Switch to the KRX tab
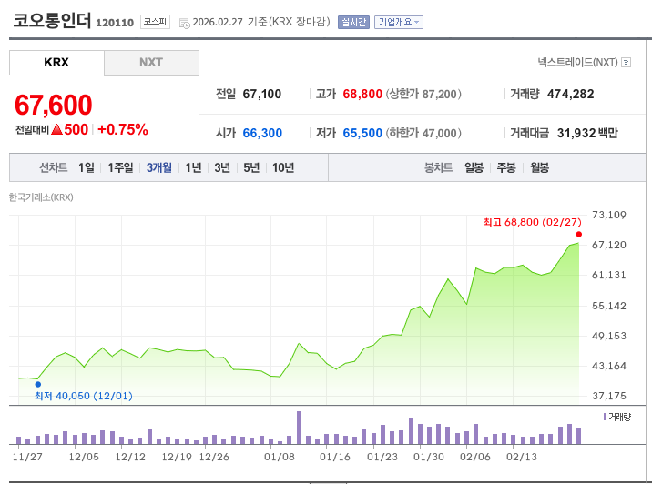The height and width of the screenshot is (484, 652). [56, 63]
